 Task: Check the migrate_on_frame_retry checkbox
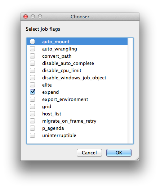click(x=32, y=121)
